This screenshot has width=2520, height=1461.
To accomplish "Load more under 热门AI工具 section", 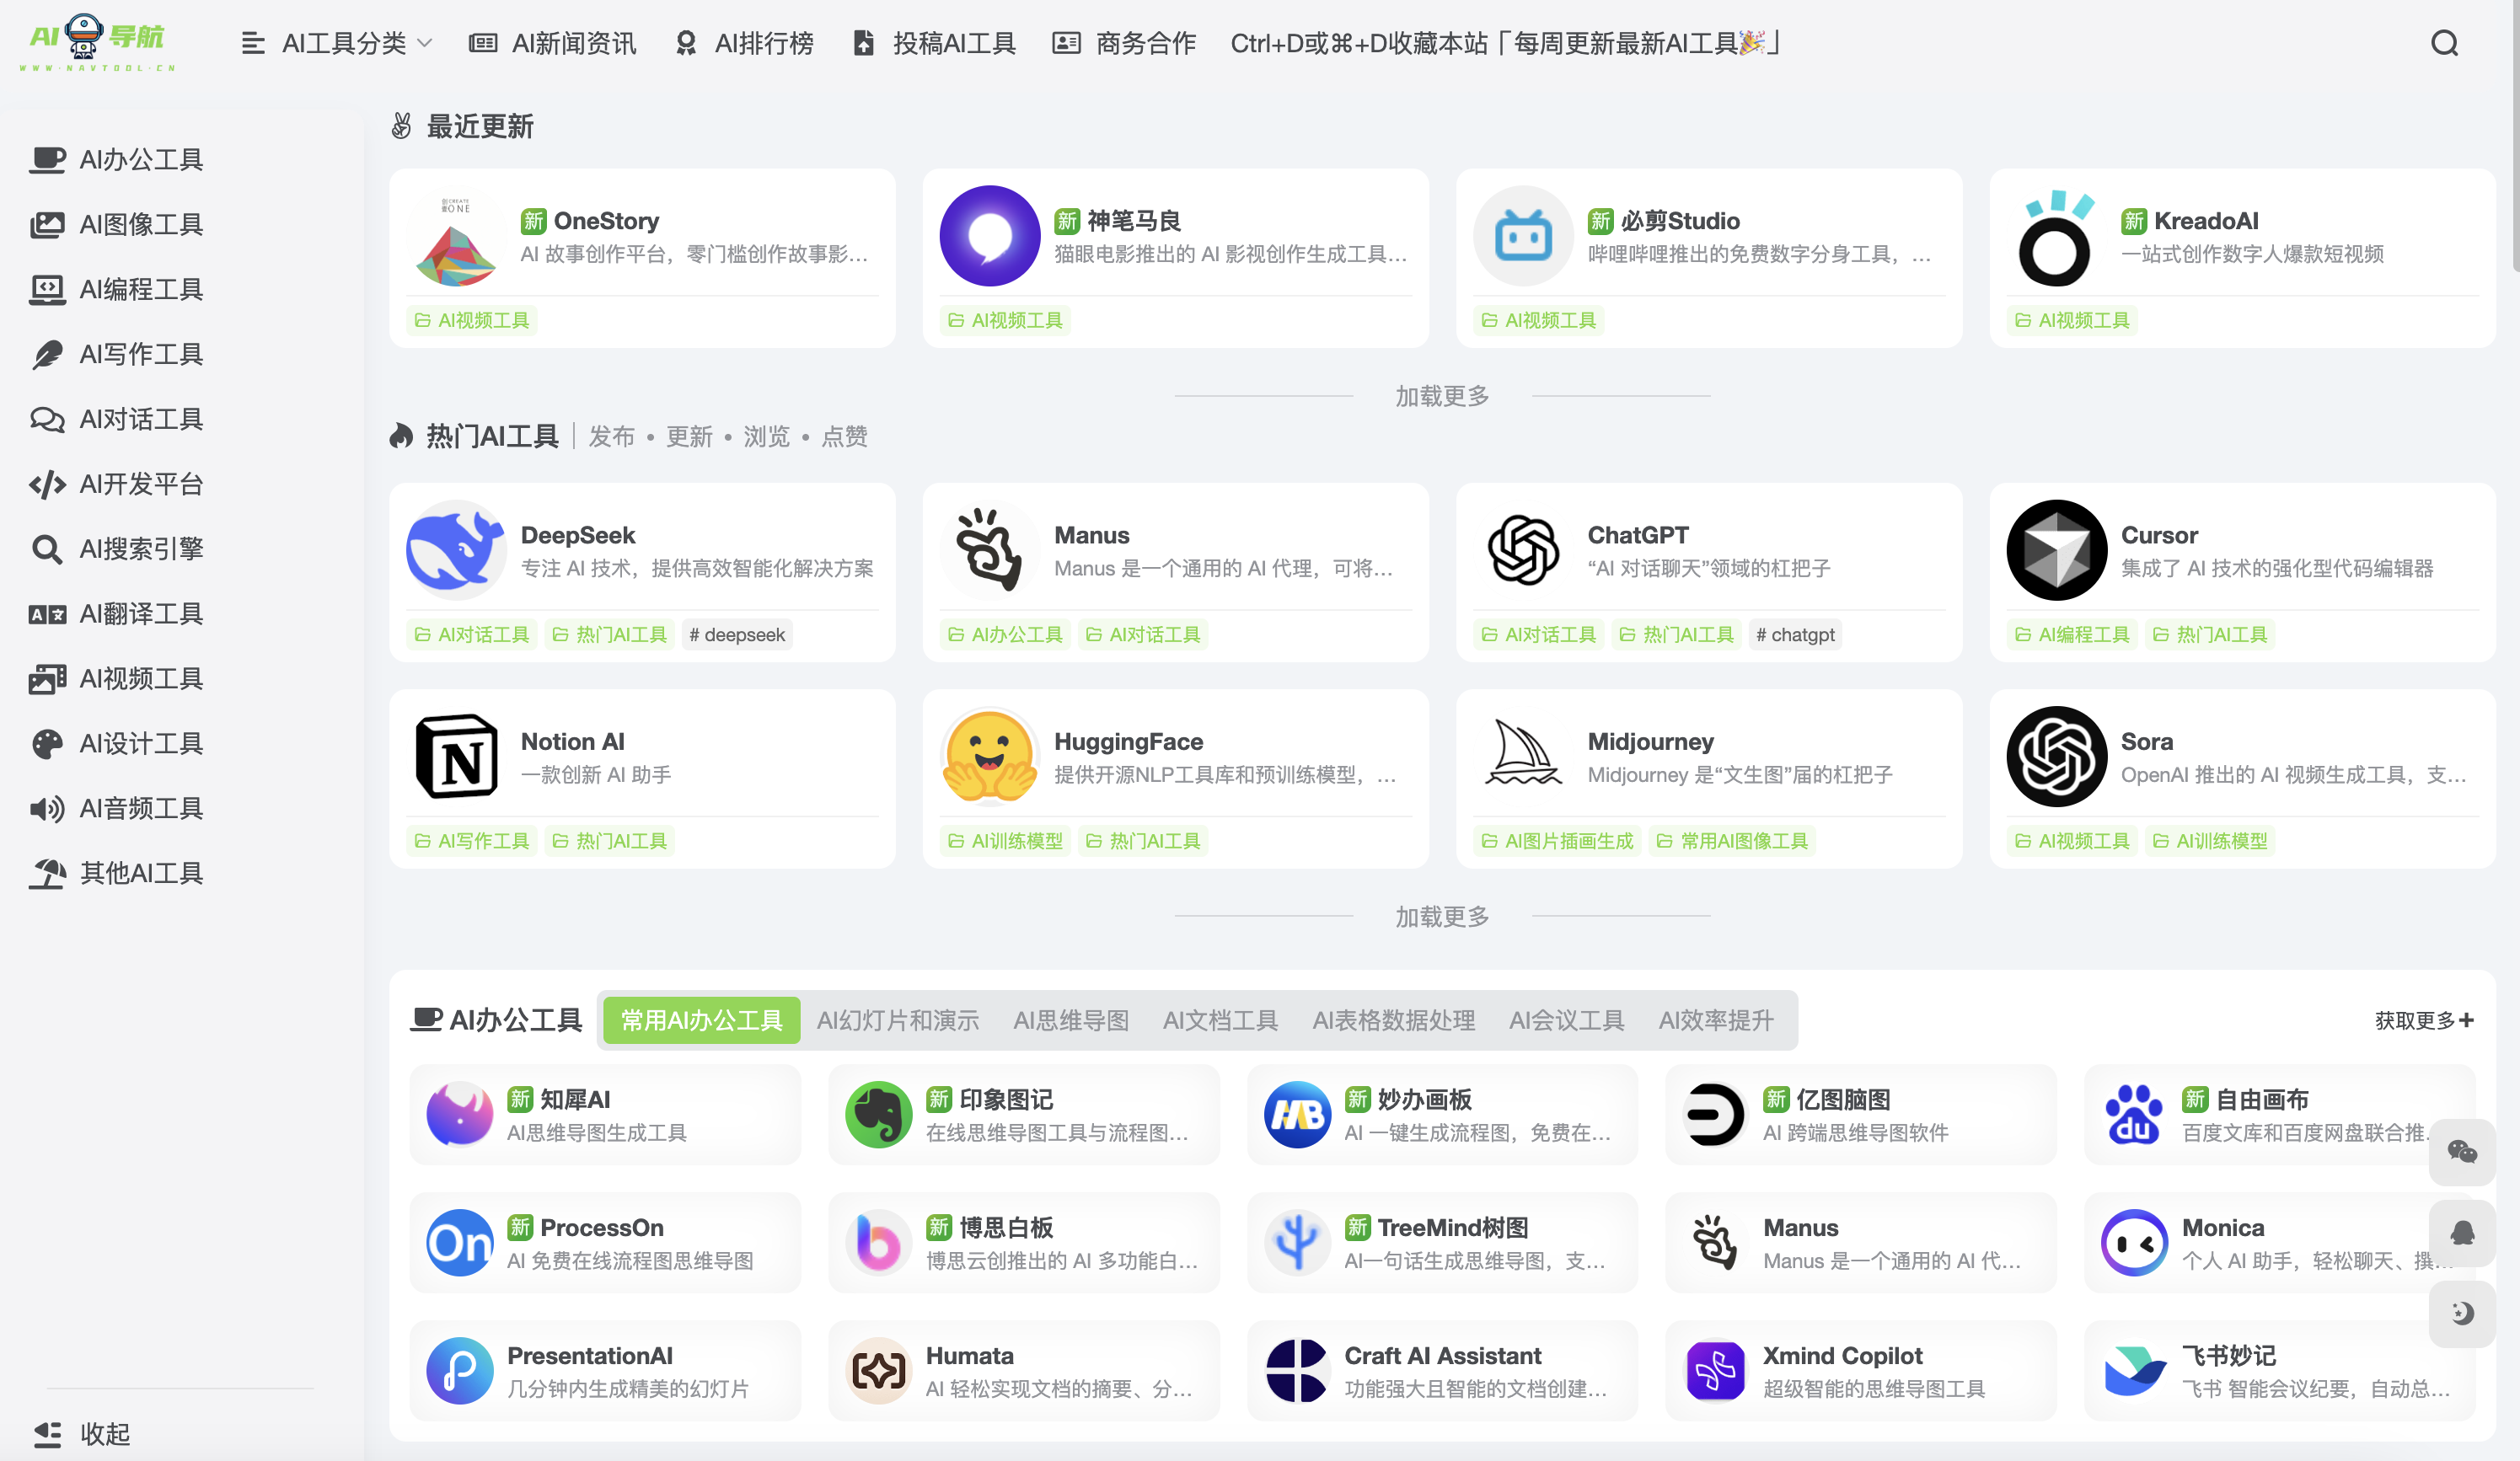I will (x=1442, y=916).
